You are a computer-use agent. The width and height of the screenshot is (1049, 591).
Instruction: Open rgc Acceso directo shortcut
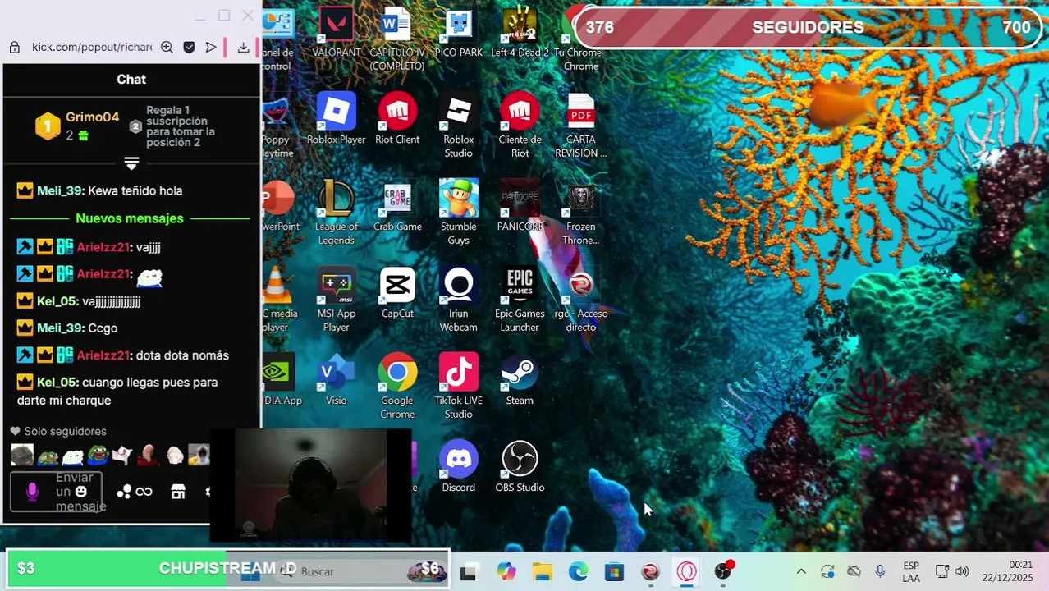click(580, 300)
